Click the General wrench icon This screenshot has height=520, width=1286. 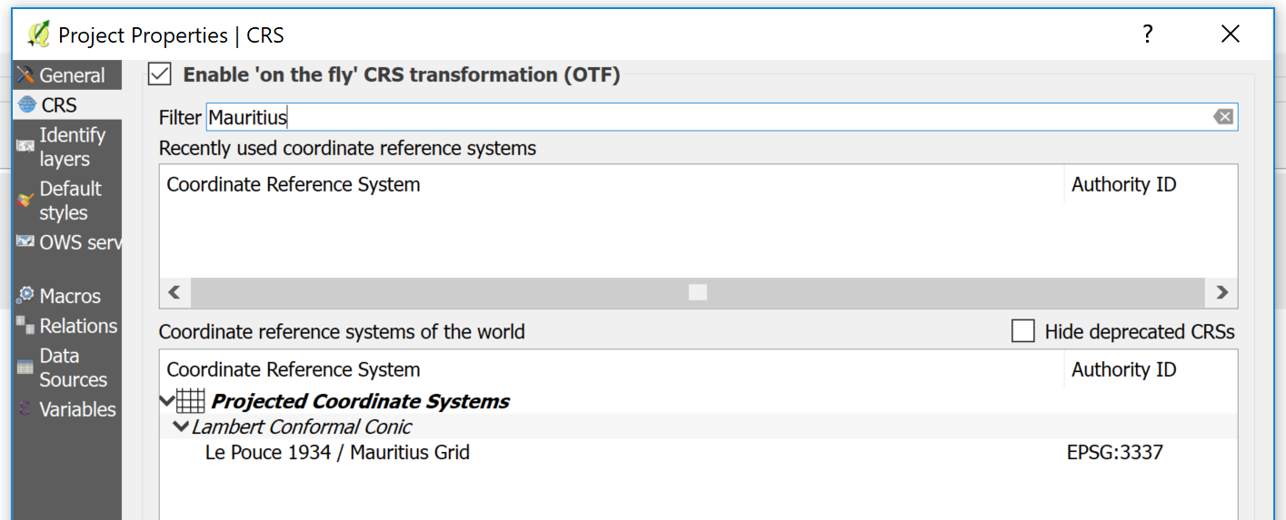coord(25,75)
